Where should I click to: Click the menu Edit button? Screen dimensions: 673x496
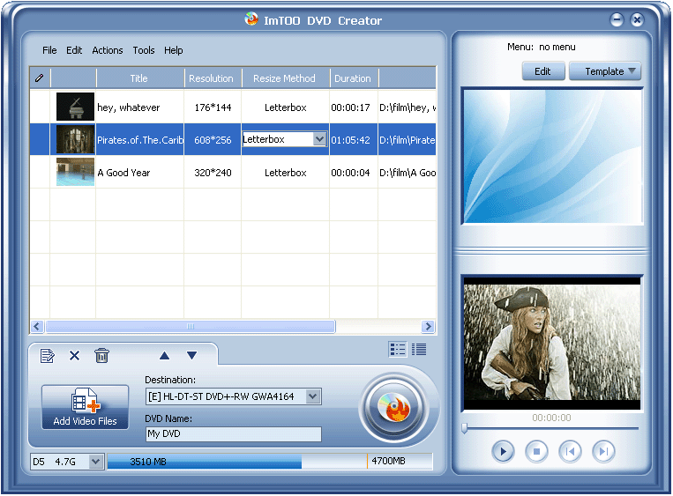543,71
